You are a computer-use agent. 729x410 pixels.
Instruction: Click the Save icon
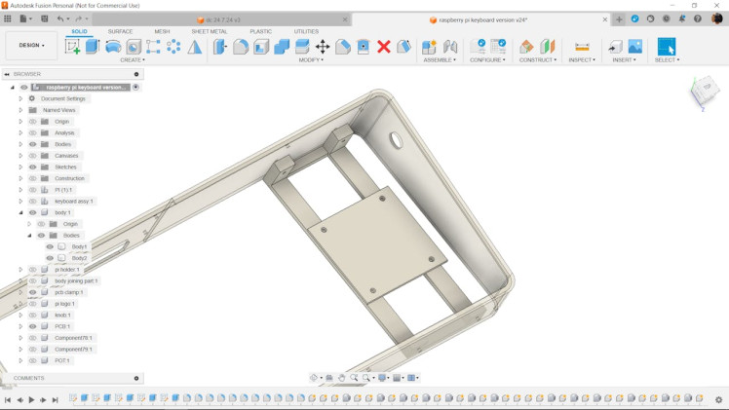[x=45, y=19]
